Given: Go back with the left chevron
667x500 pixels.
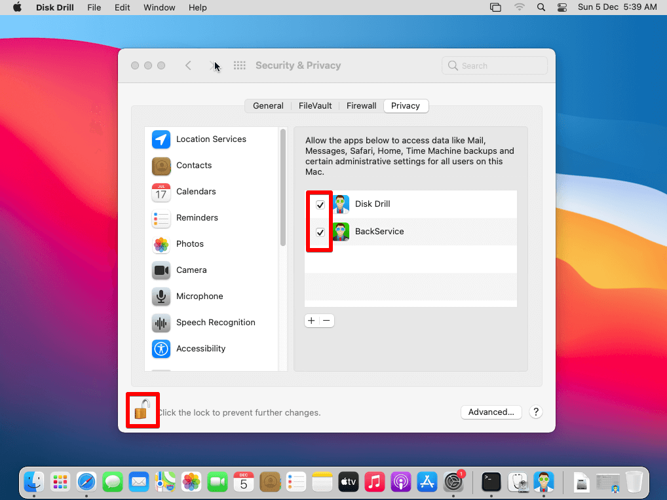Looking at the screenshot, I should [188, 65].
